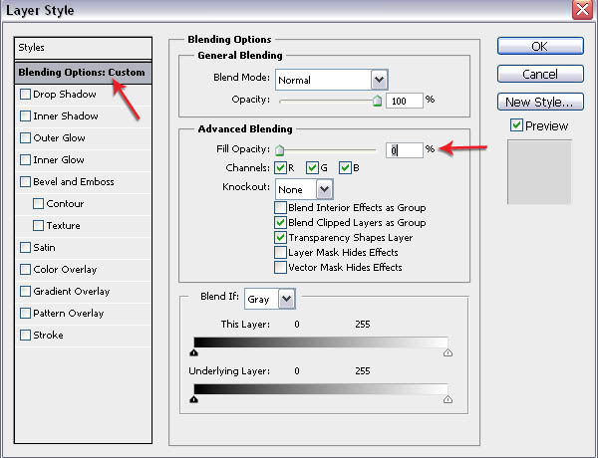Enable the Stroke effect checkbox
This screenshot has height=458, width=598.
25,336
